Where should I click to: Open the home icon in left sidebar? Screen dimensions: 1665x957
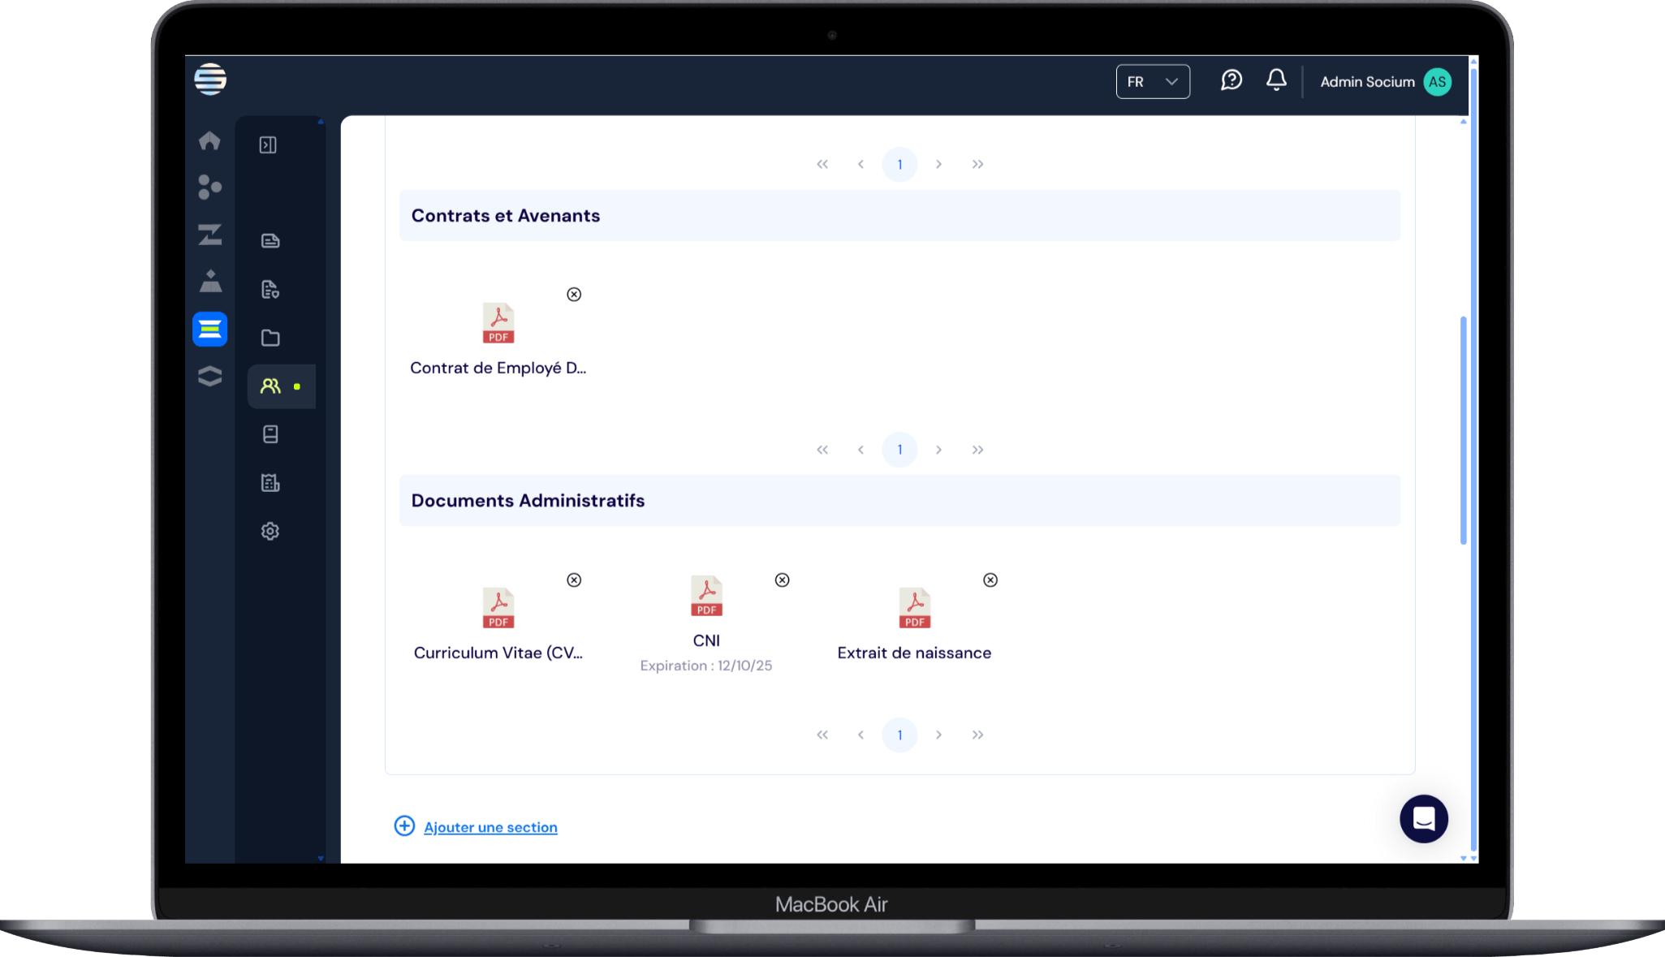click(x=209, y=140)
